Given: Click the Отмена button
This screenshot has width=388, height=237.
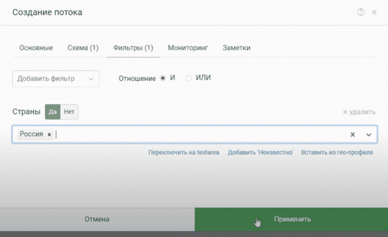Looking at the screenshot, I should click(97, 219).
